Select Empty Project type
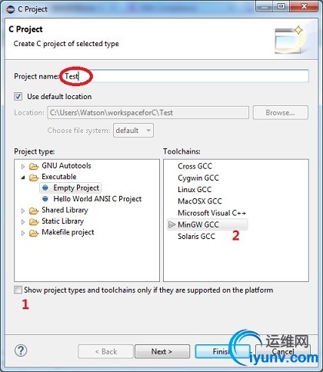The width and height of the screenshot is (323, 372). (76, 188)
